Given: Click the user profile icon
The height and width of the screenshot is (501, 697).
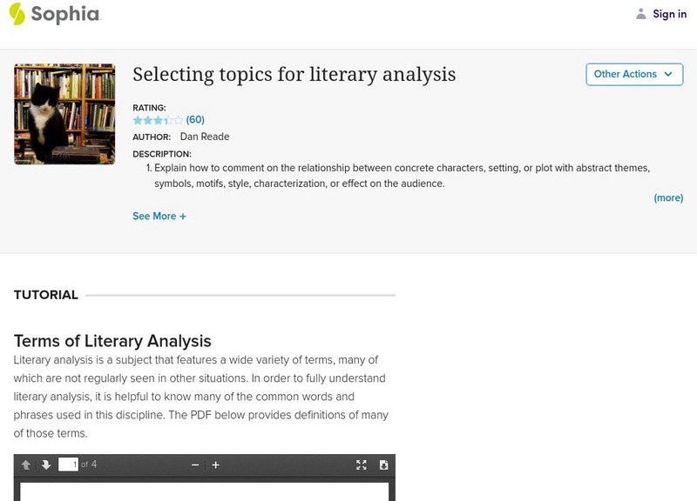Looking at the screenshot, I should (x=641, y=14).
